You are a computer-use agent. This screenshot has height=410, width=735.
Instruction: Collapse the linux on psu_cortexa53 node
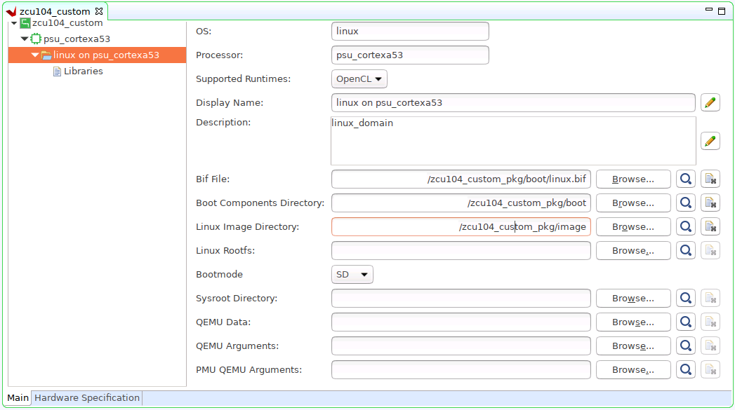point(35,55)
